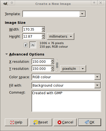The width and height of the screenshot is (106, 131).
Task: Decrease Height with the down stepper arrow
Action: pos(43,38)
